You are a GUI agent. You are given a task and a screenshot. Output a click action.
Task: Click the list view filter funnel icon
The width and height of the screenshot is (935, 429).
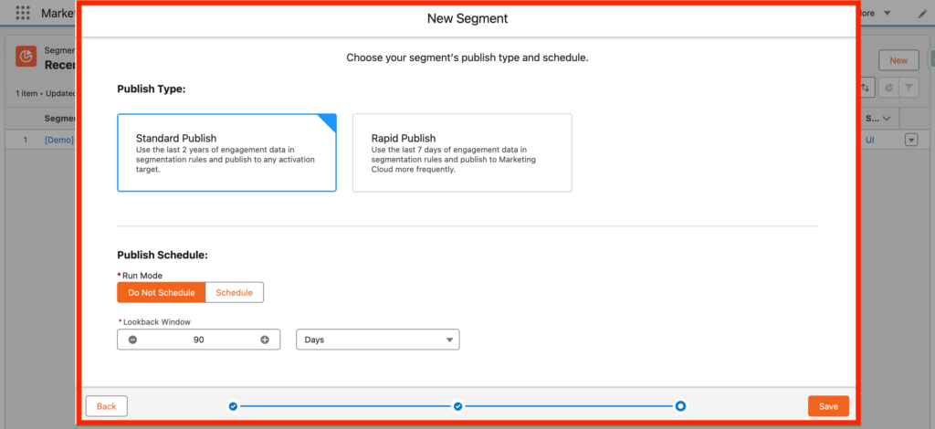(x=909, y=87)
